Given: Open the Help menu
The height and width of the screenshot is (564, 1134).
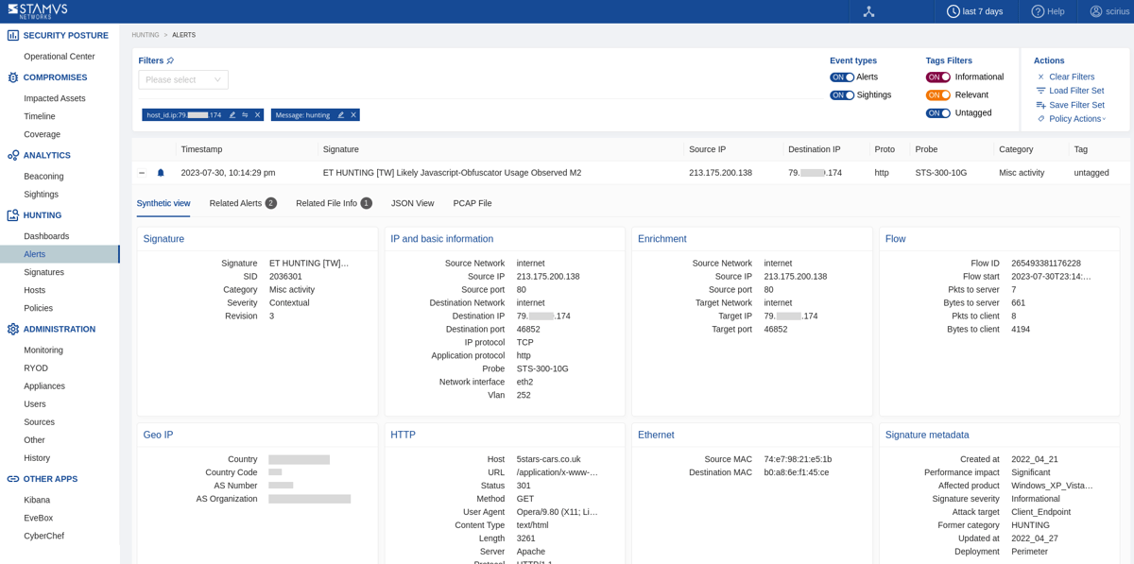Looking at the screenshot, I should coord(1047,11).
